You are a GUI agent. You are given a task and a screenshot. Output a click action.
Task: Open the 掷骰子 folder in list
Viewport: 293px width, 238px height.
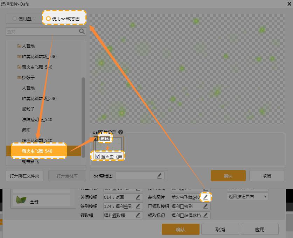coord(28,77)
